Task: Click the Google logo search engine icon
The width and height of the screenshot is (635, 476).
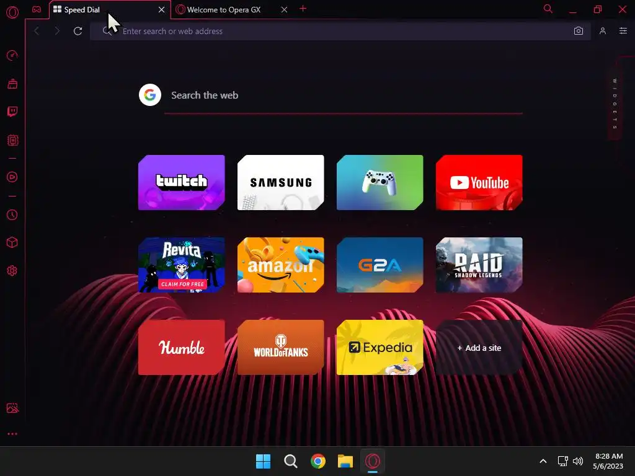Action: 150,95
